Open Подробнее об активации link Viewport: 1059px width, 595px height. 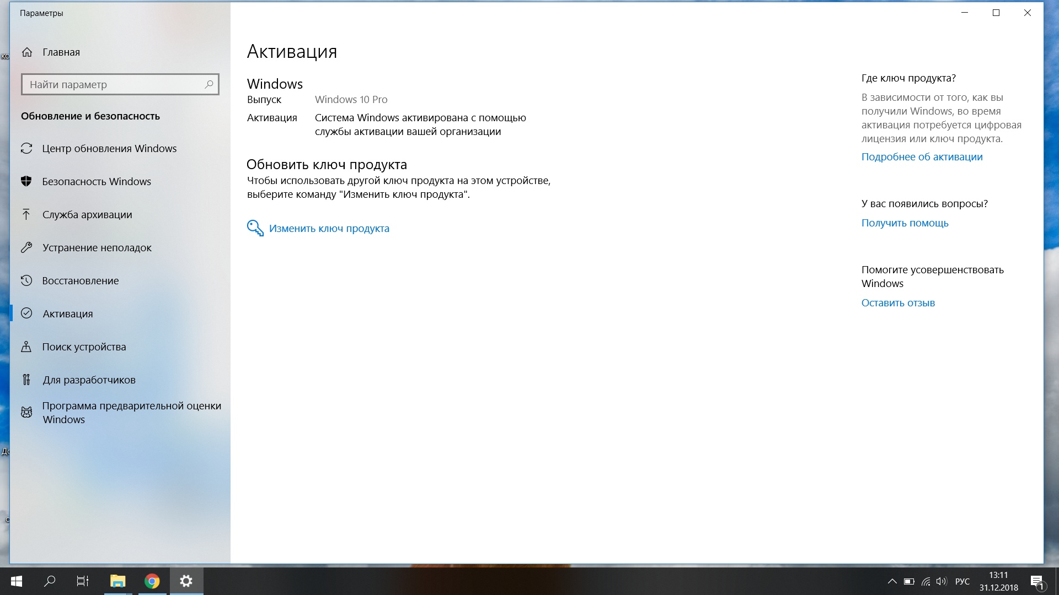922,156
